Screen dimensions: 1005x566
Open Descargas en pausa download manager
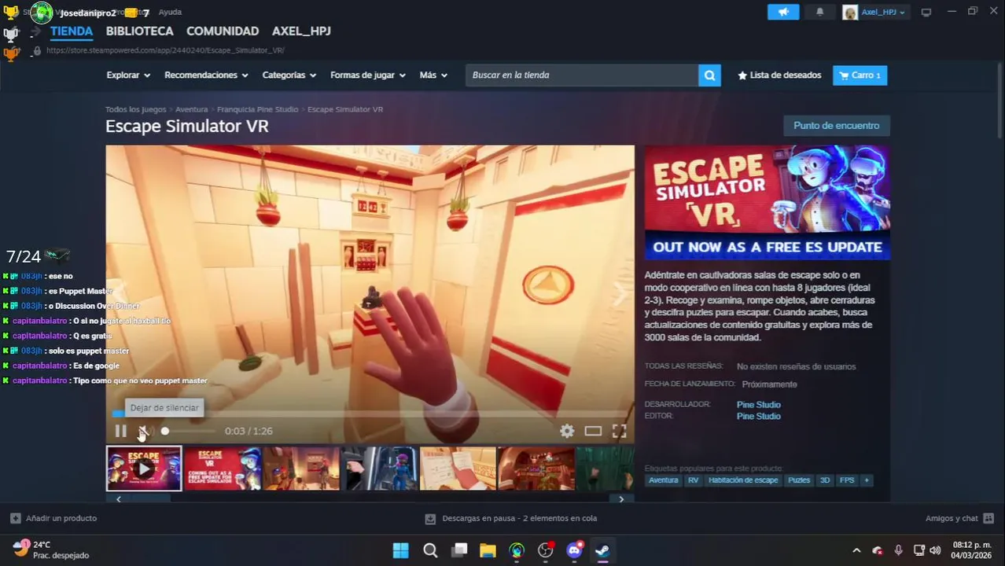[x=511, y=519]
